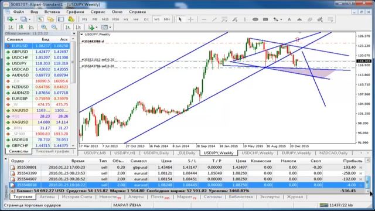This screenshot has height=211, width=375.
Task: Switch to Тиковый график tab
Action: (x=52, y=151)
